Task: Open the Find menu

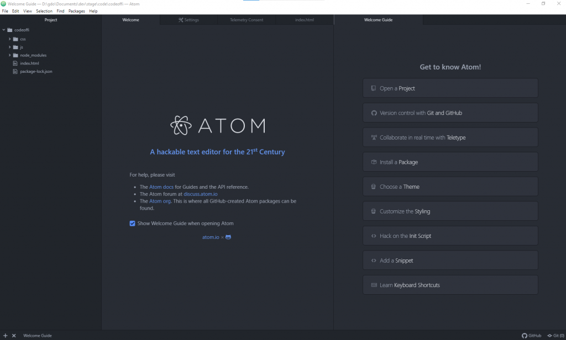Action: (60, 11)
